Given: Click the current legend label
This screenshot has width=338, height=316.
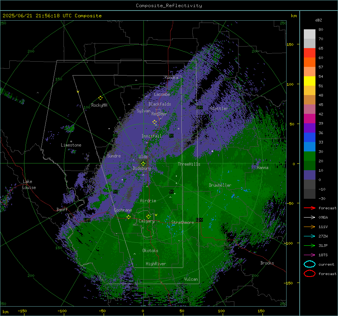Looking at the screenshot, I should coord(326,265).
